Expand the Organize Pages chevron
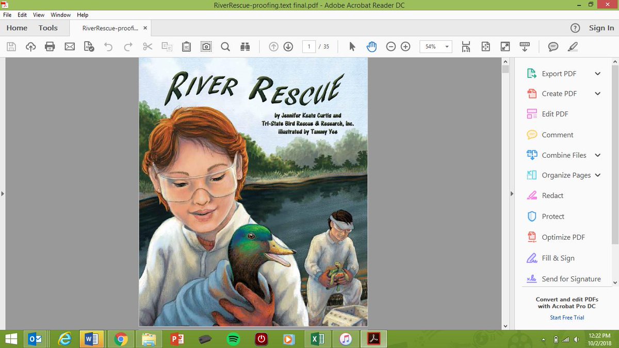This screenshot has height=348, width=619. tap(597, 175)
